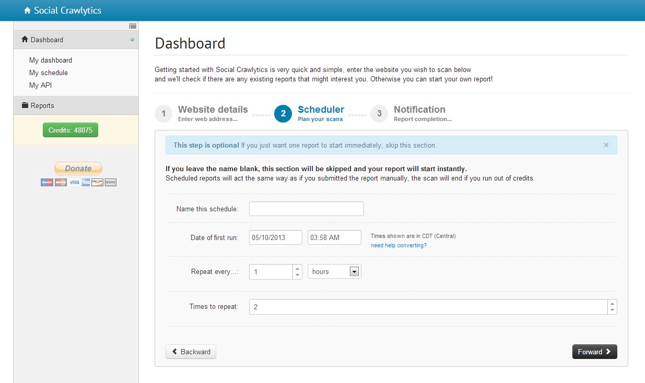Open My dashboard in the sidebar
Image resolution: width=645 pixels, height=383 pixels.
pos(51,60)
